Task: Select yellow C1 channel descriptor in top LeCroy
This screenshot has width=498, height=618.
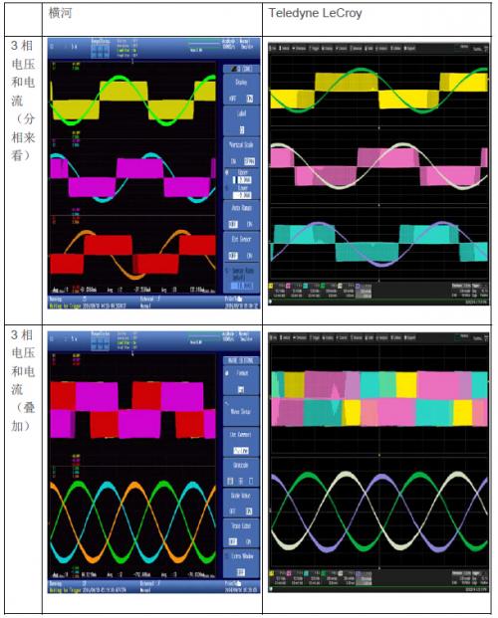Action: coord(279,290)
